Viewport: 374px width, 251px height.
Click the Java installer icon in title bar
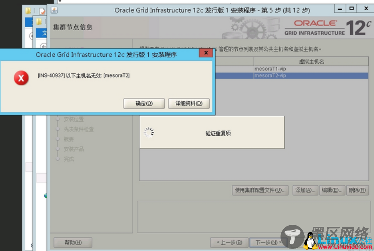pos(54,10)
